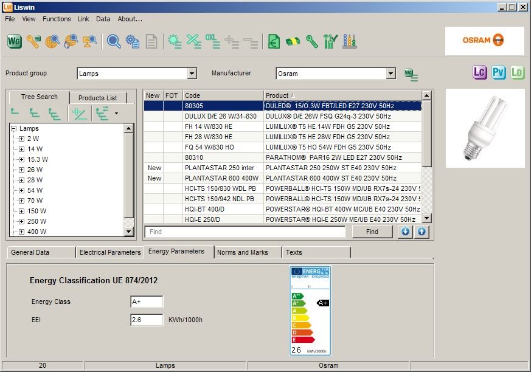Open the Data menu
The height and width of the screenshot is (372, 531).
[103, 19]
